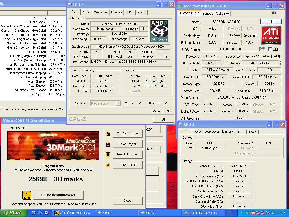Click the BIOS Version field 009.008.001.004

click(230, 49)
